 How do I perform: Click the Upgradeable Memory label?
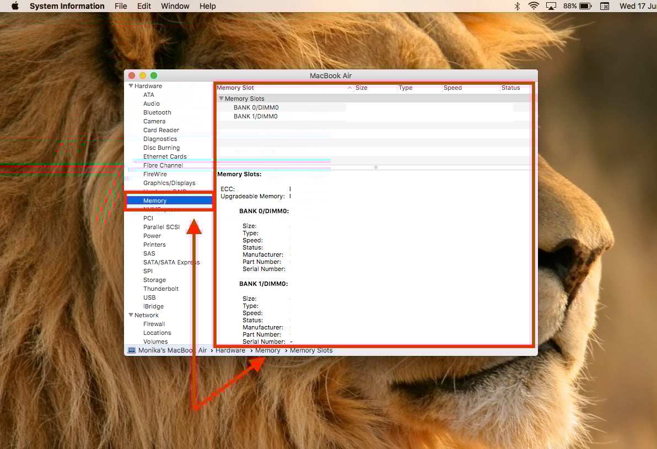[252, 196]
